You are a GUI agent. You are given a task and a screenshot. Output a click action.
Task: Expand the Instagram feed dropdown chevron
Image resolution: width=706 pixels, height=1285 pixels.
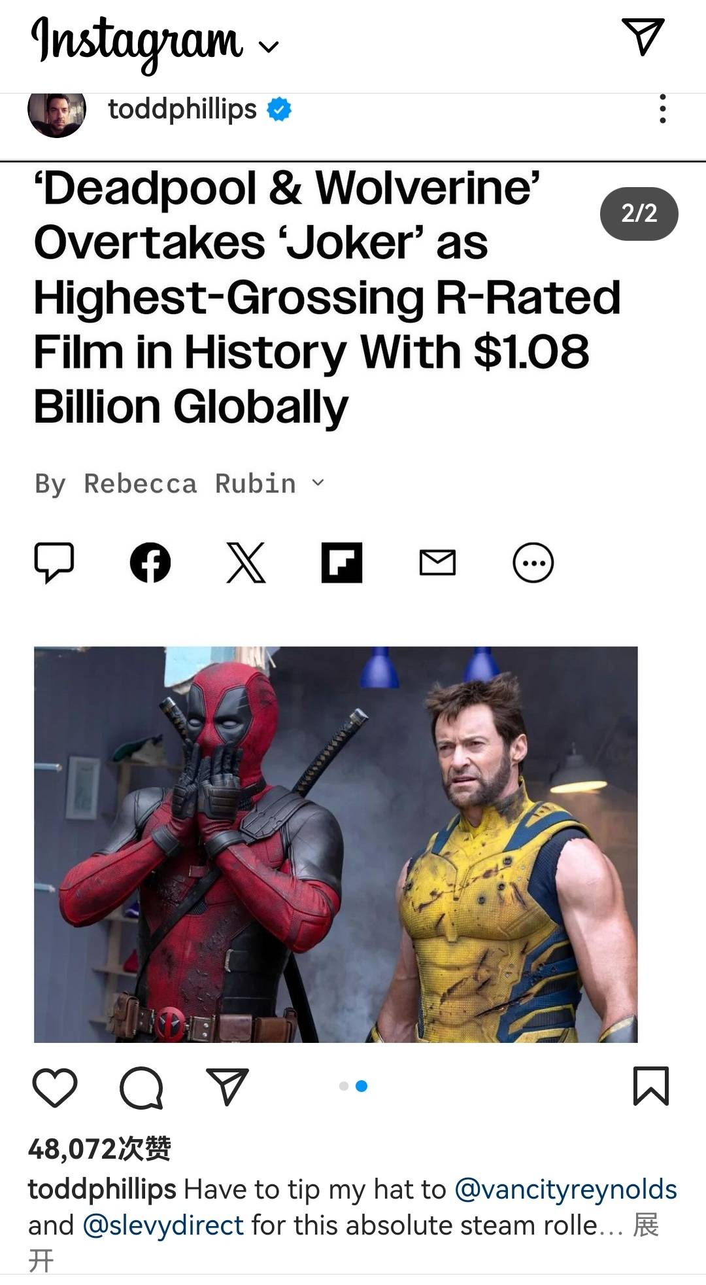click(x=269, y=46)
